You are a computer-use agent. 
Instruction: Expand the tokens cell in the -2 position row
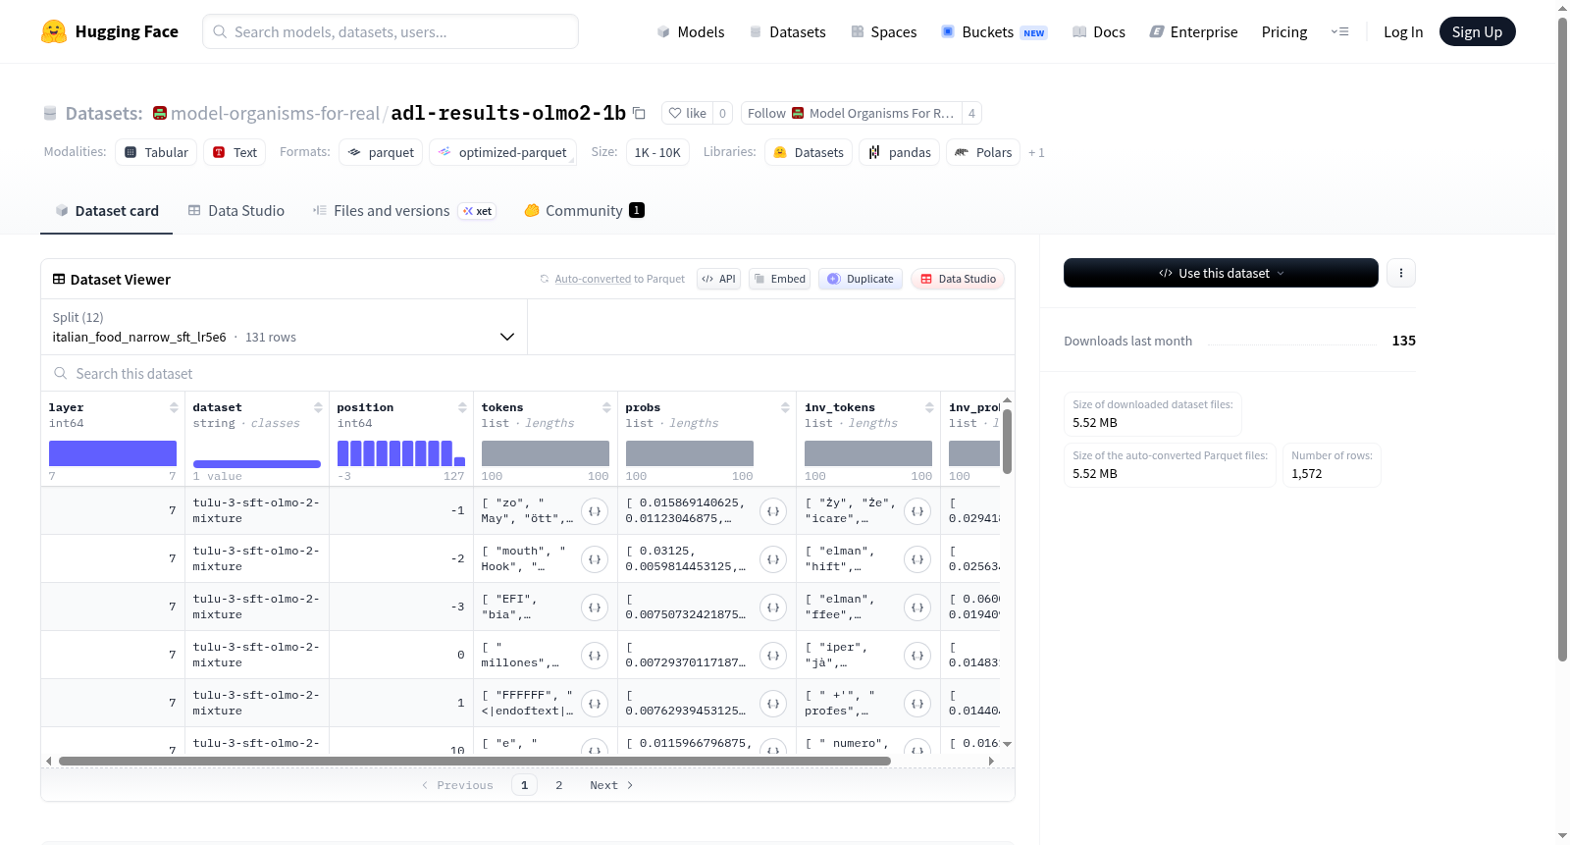(x=595, y=559)
